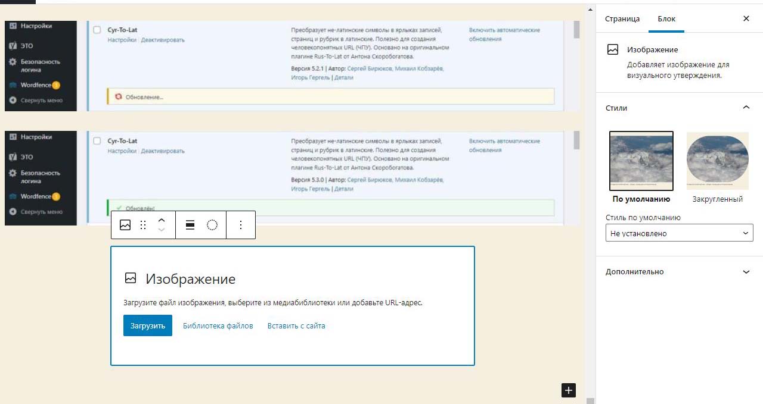This screenshot has width=763, height=404.
Task: Close the settings sidebar with the X
Action: [x=746, y=18]
